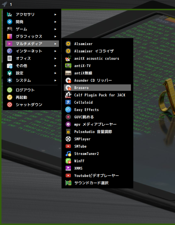This screenshot has height=225, width=175.
Task: Select workspace number 1 in the panel
Action: coord(11,5)
